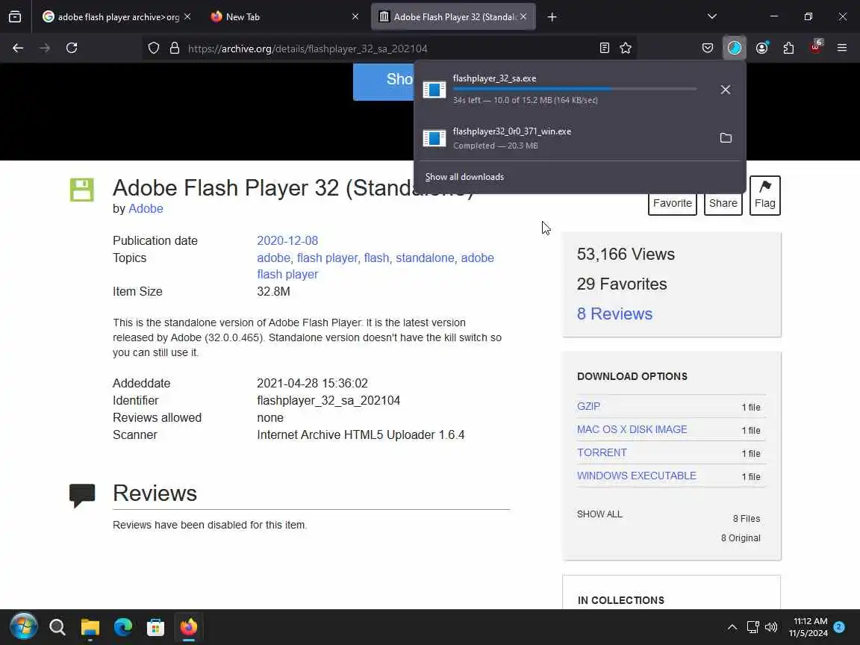Open publication date 2020-12-08 link
This screenshot has width=860, height=645.
tap(287, 241)
